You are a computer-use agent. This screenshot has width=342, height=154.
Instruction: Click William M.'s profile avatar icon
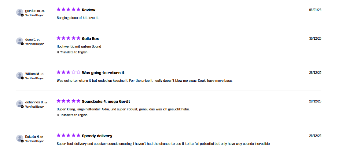click(x=20, y=75)
